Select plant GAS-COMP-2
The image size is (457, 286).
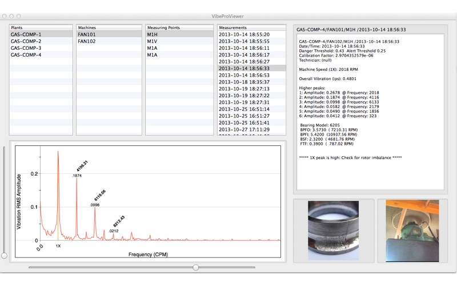click(26, 41)
